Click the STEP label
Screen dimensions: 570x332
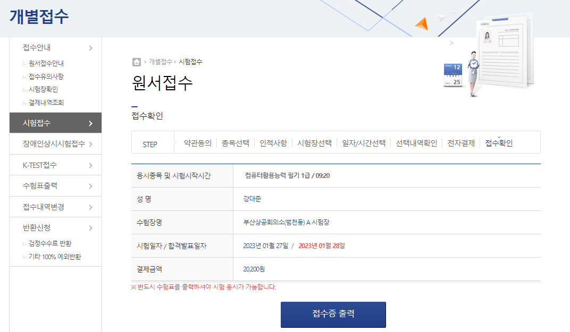(150, 144)
